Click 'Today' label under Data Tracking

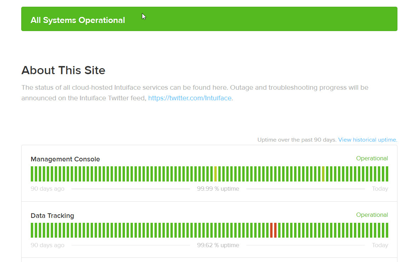(x=380, y=245)
